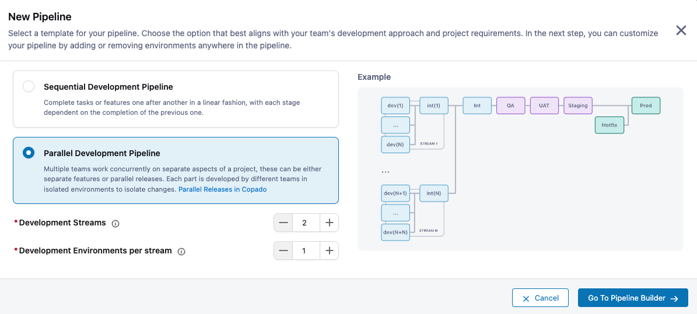Click the Environments per stream value field
The image size is (697, 314).
[306, 251]
